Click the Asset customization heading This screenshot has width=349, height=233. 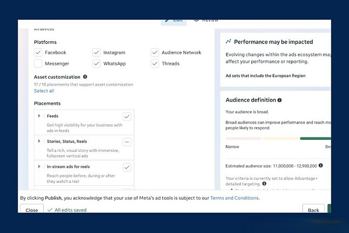(57, 77)
